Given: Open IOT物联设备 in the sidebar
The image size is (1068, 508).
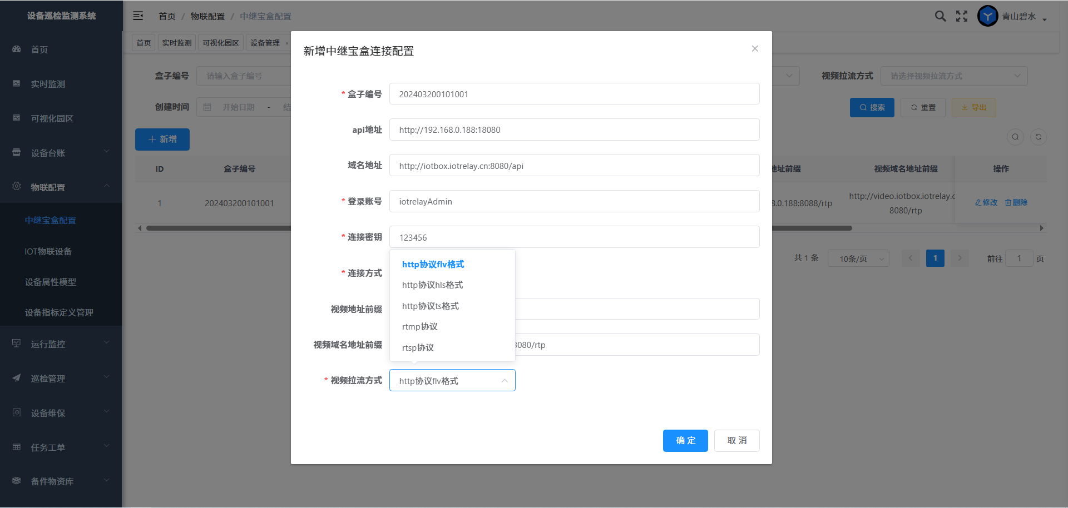Looking at the screenshot, I should click(x=48, y=251).
